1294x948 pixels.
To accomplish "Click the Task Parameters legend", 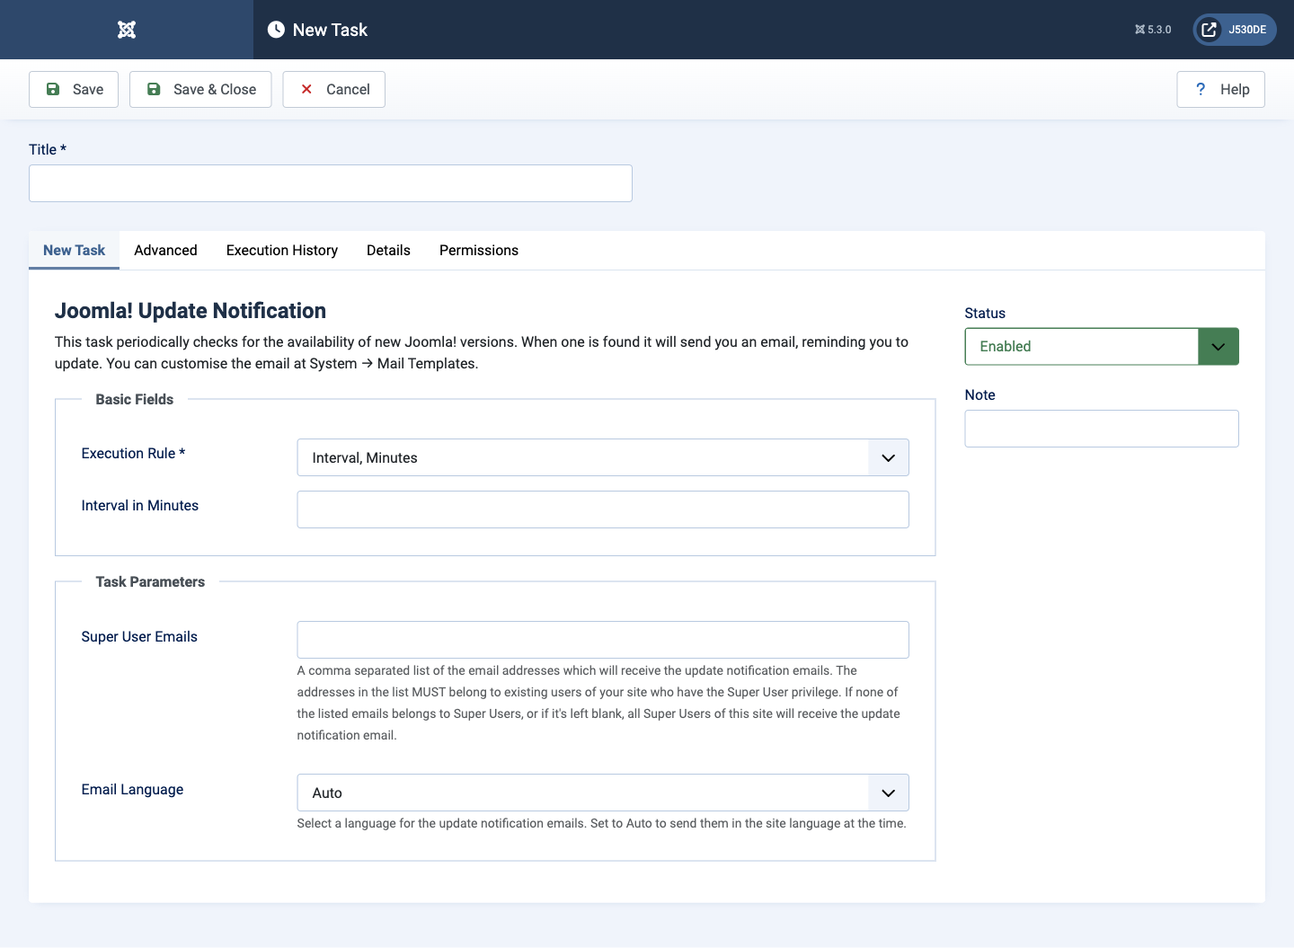I will click(x=150, y=582).
